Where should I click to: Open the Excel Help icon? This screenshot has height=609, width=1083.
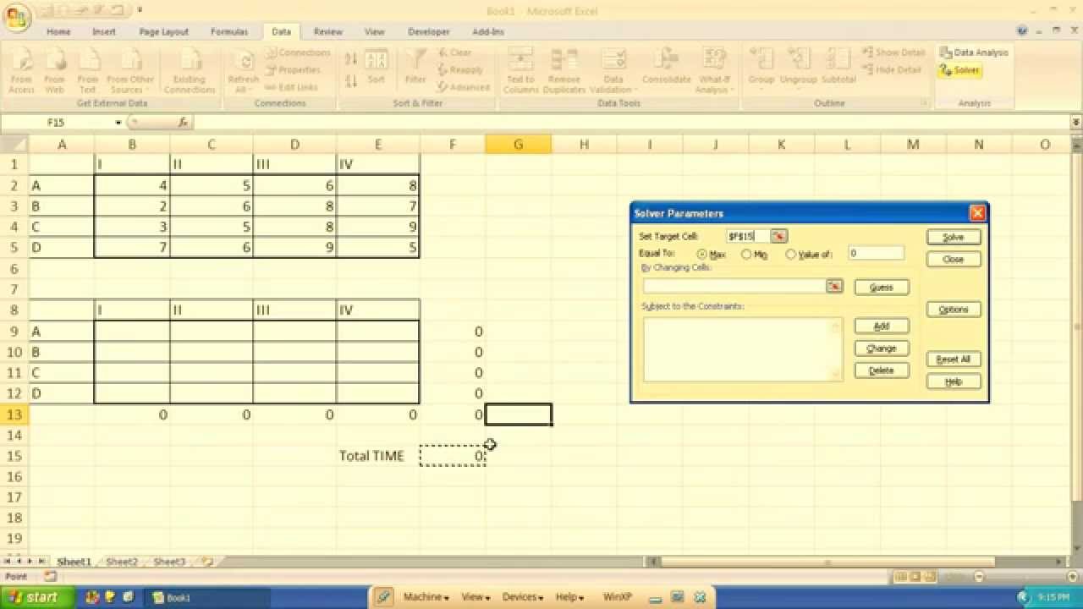point(1023,31)
